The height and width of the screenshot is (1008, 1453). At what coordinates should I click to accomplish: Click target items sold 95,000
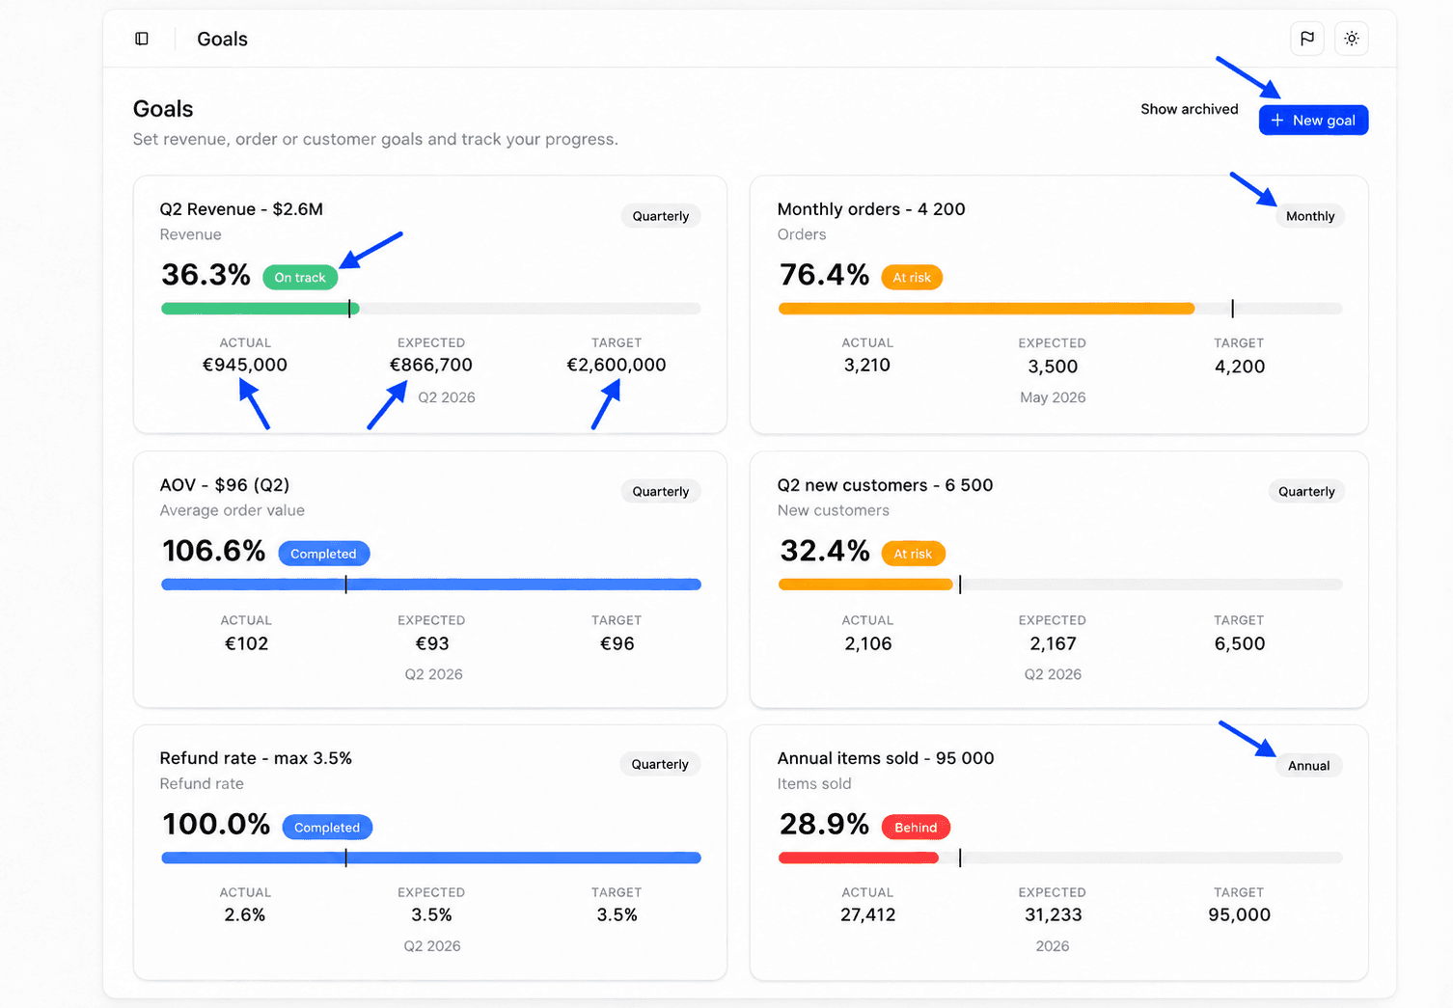1240,914
